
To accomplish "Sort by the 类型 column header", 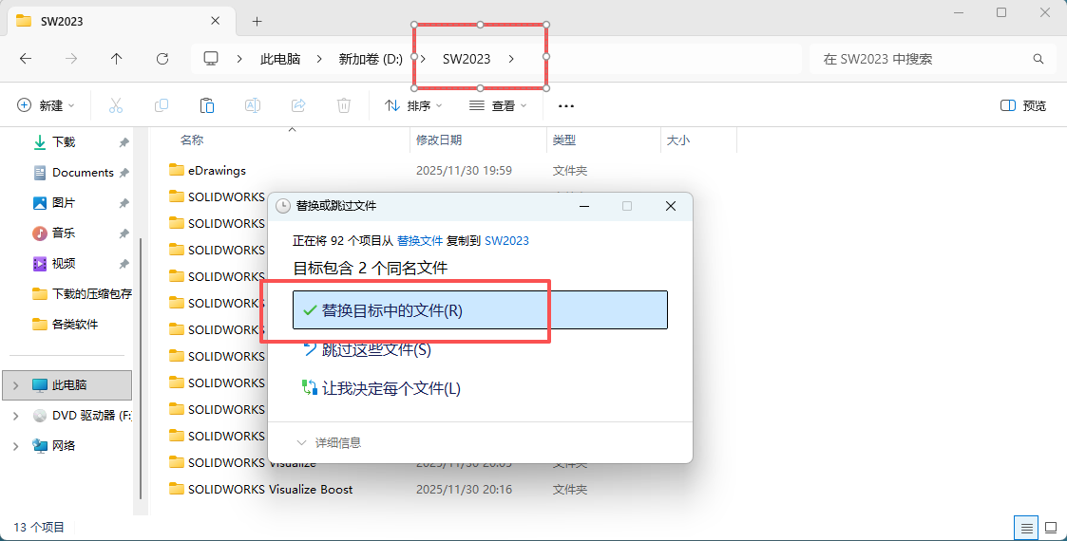I will coord(564,140).
